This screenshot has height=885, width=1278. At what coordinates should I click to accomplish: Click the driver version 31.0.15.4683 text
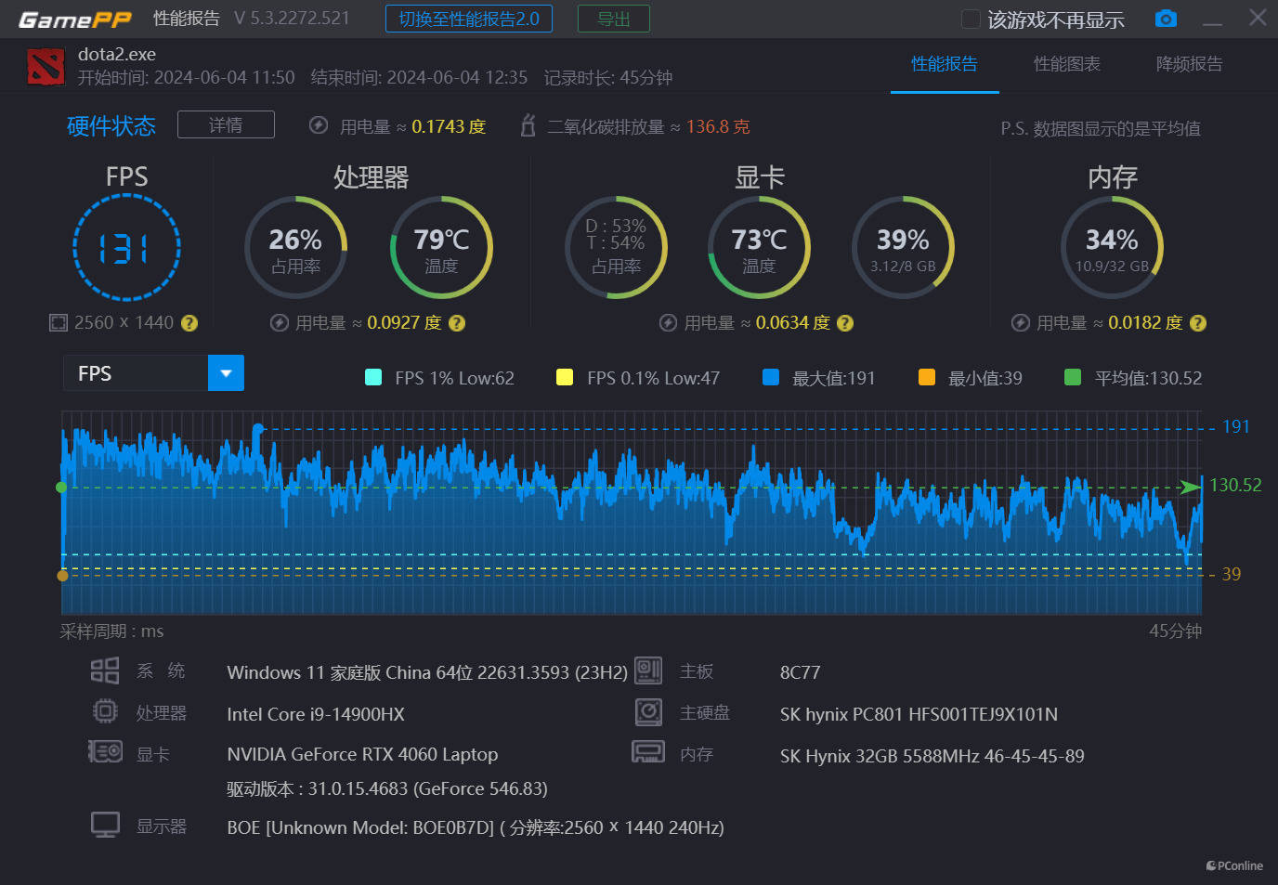(x=387, y=788)
